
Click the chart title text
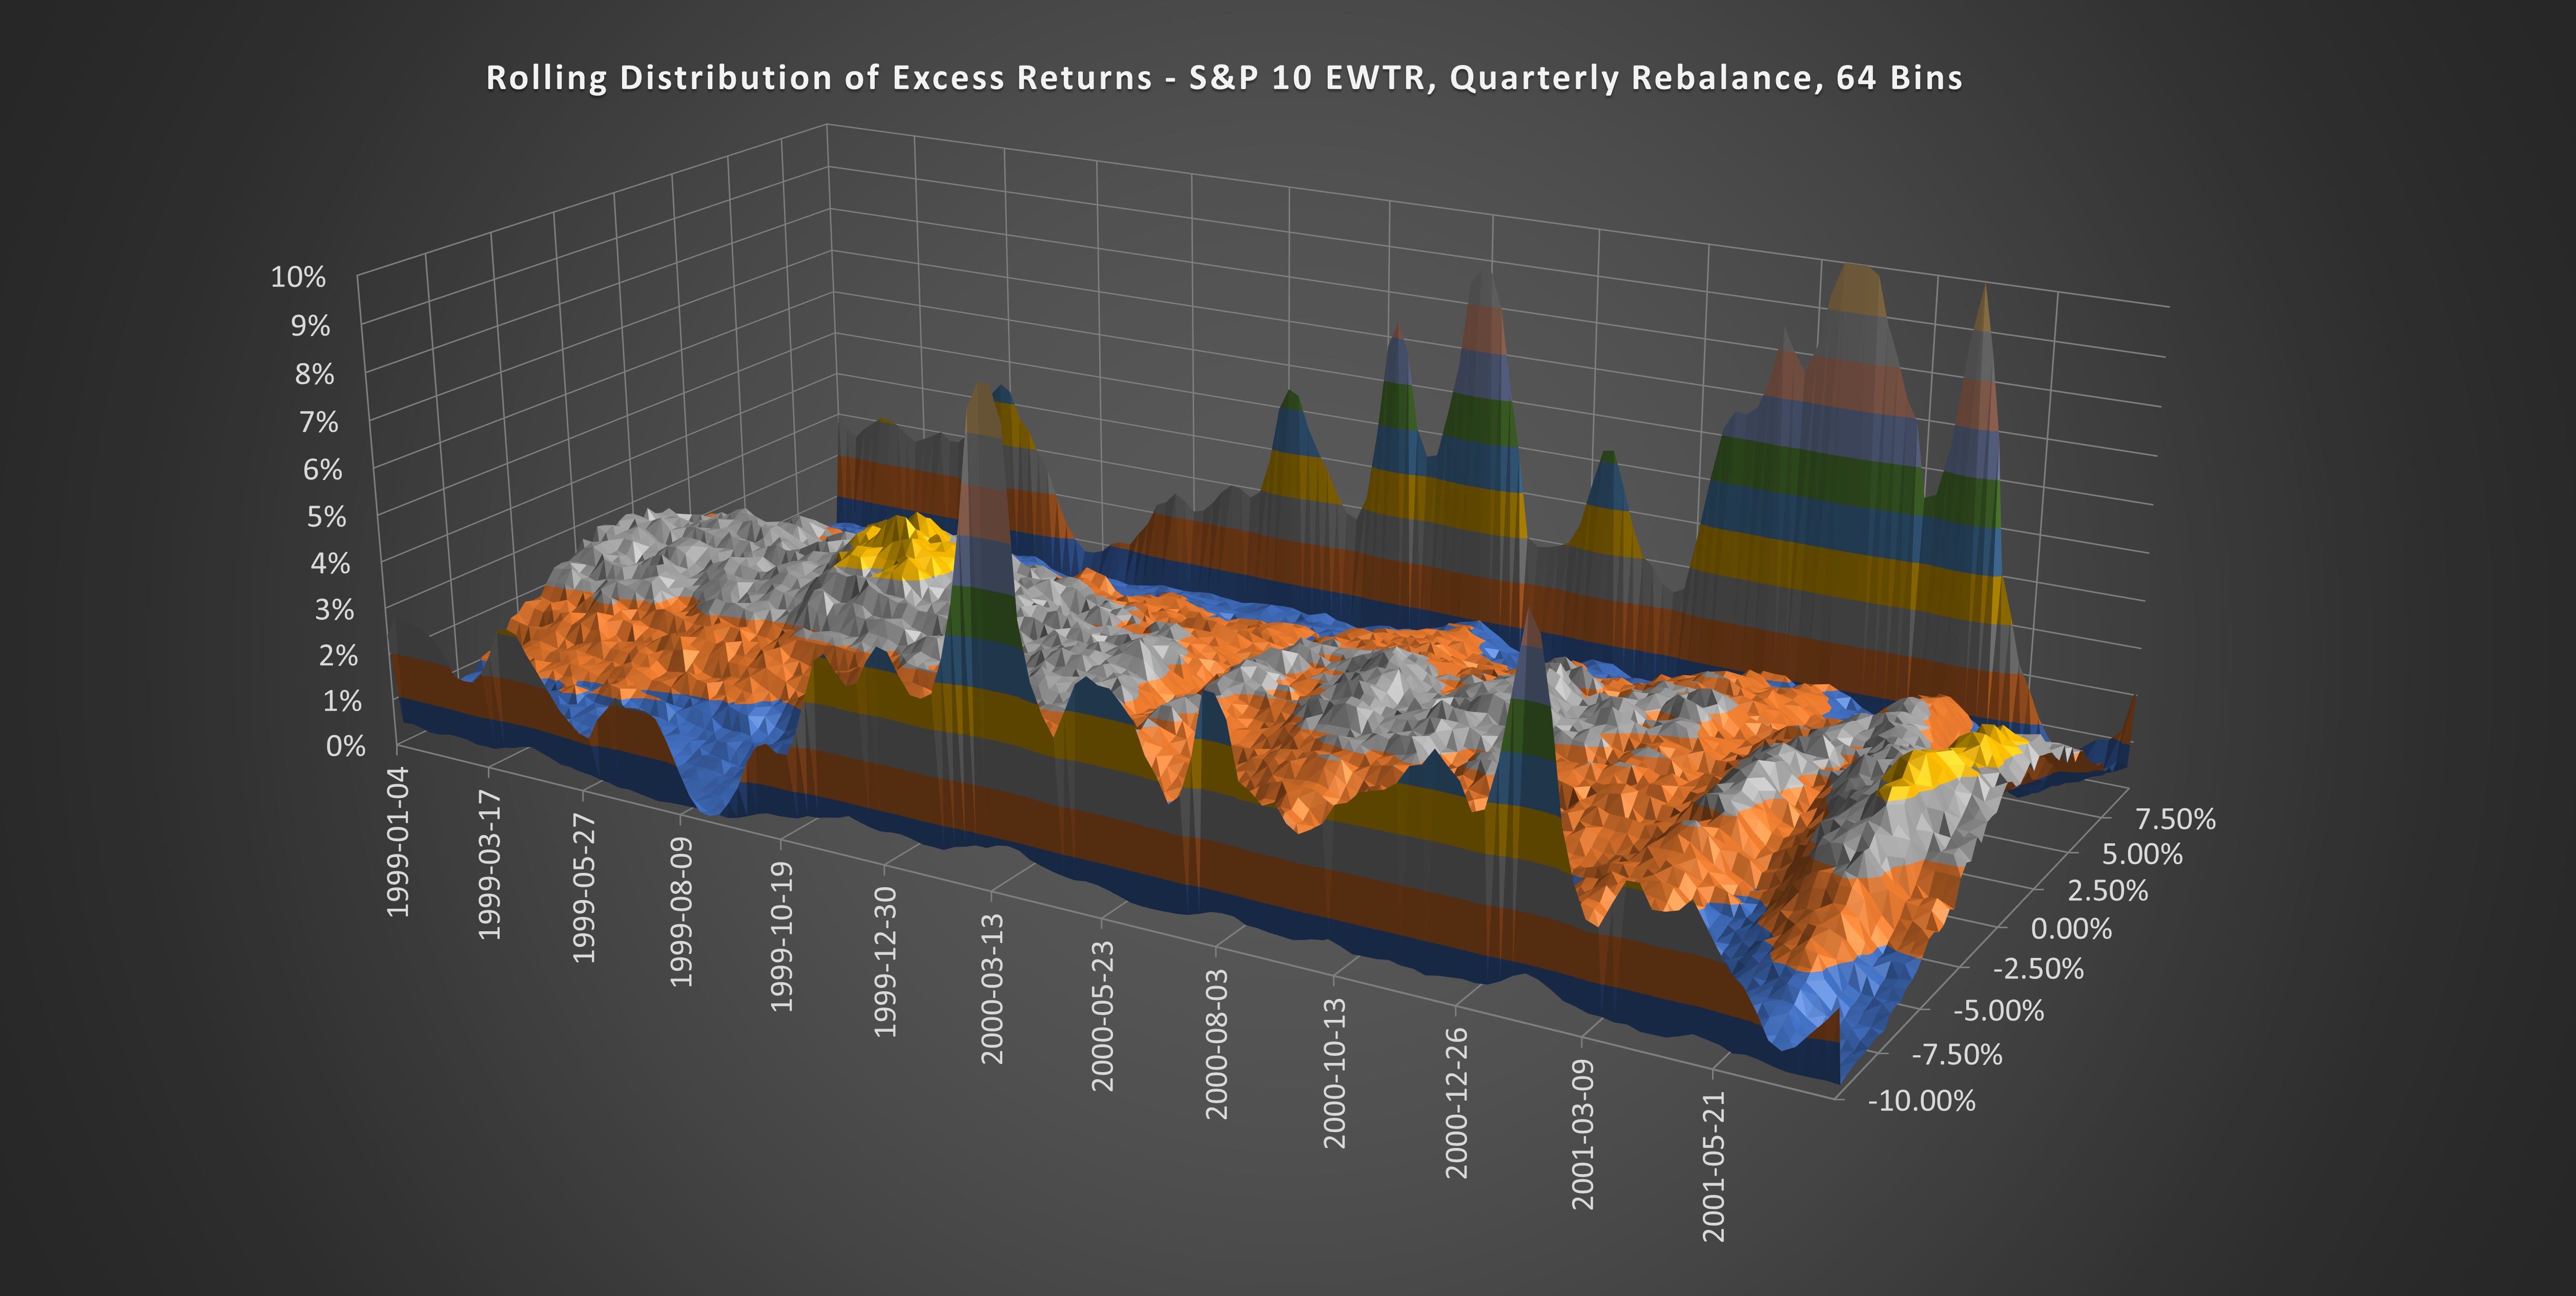coord(1223,78)
